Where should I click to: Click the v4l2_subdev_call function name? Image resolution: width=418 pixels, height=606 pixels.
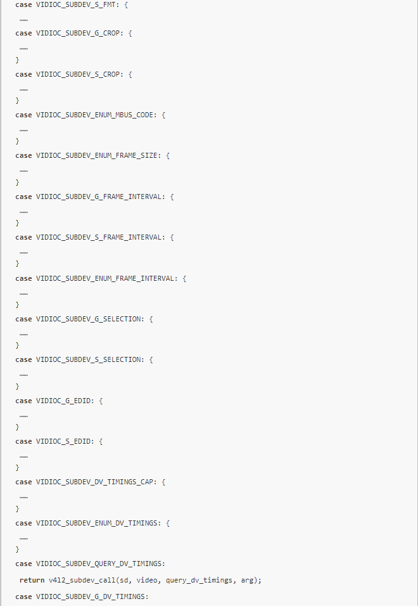pos(79,580)
